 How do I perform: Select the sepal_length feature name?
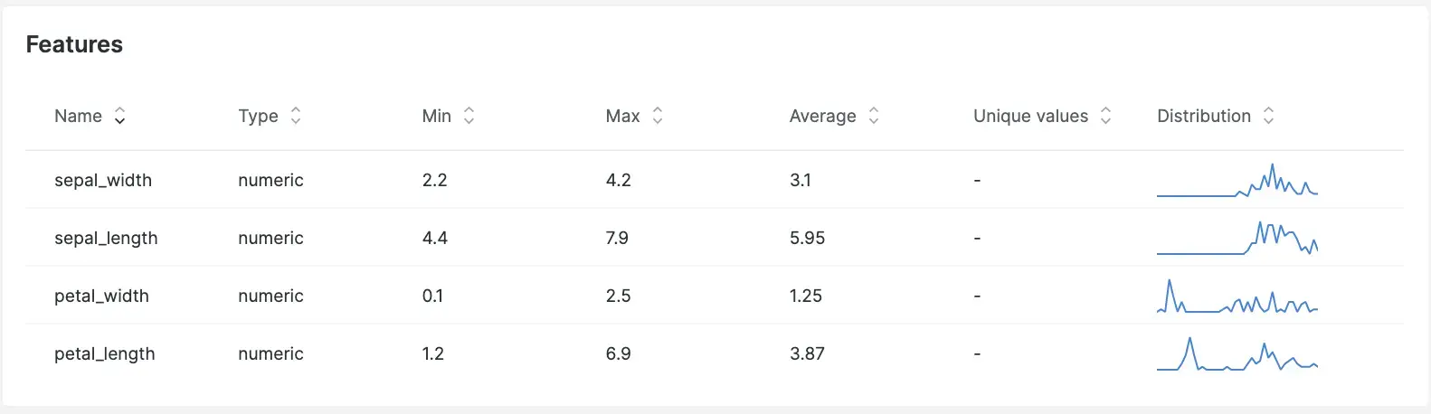(x=106, y=239)
